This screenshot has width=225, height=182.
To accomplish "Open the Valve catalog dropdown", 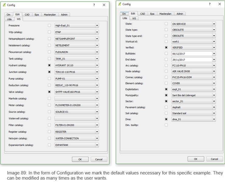I will 97,92.
